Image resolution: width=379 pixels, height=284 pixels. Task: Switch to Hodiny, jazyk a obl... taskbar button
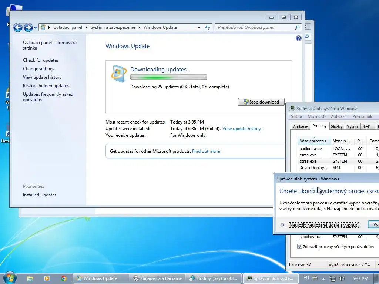click(214, 278)
